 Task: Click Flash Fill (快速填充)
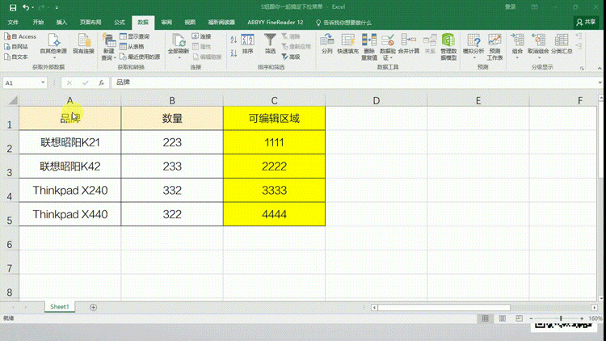tap(347, 44)
